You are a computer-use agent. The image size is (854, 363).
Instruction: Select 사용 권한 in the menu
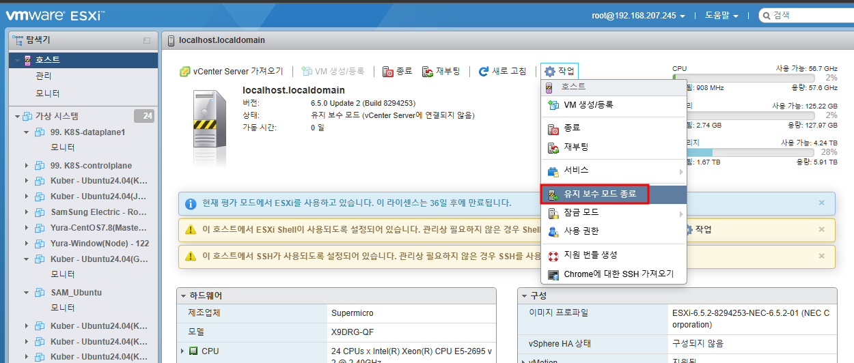[x=613, y=231]
